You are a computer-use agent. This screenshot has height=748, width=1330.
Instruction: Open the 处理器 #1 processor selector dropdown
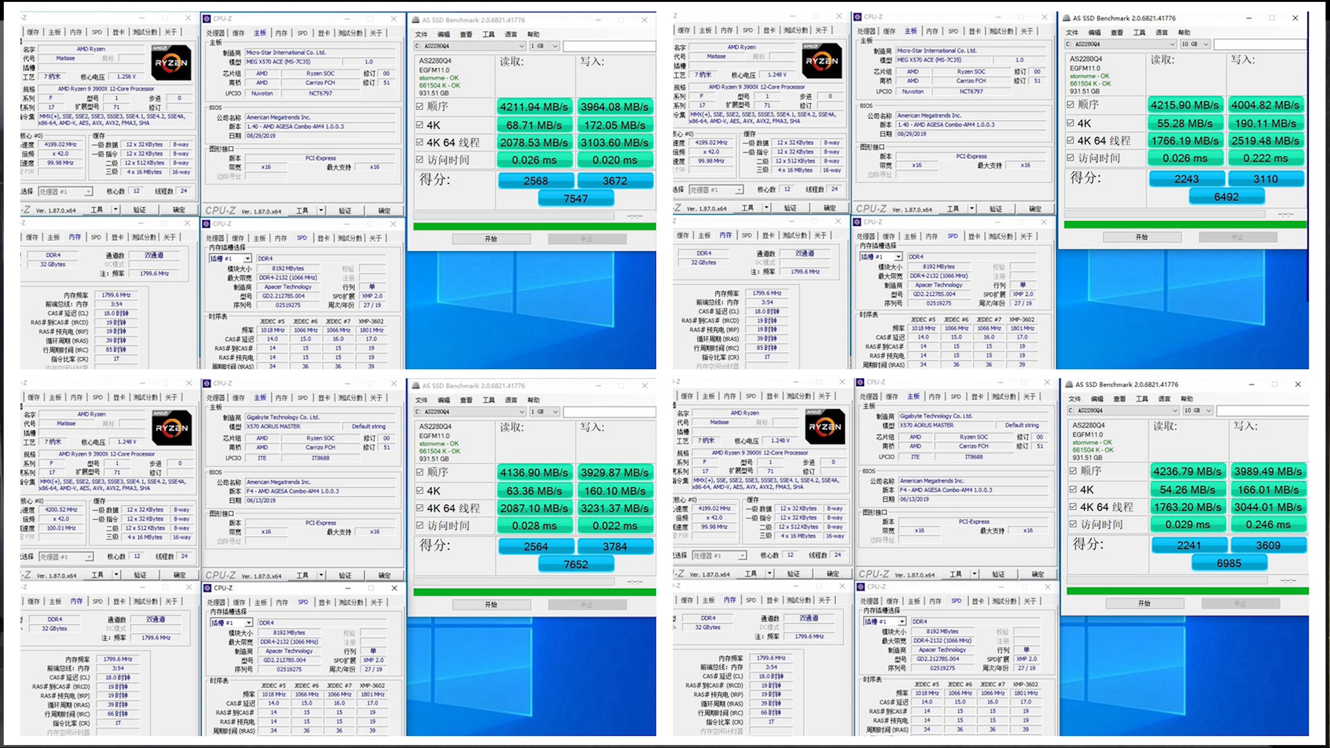click(x=89, y=191)
